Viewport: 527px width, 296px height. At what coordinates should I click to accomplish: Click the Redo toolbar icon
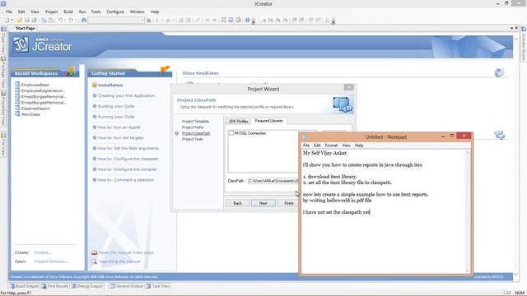tap(71, 20)
